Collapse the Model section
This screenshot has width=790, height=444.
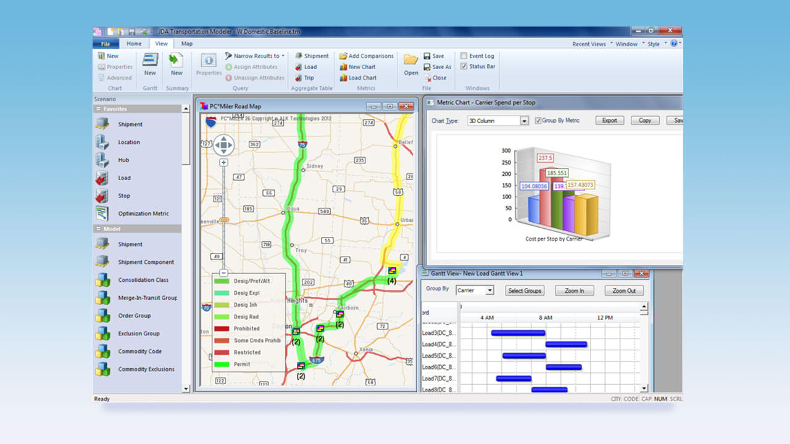point(99,229)
